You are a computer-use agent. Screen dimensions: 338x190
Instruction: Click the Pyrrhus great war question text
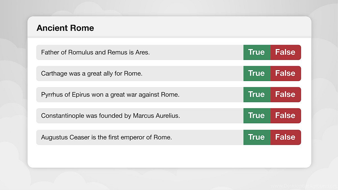pyautogui.click(x=110, y=95)
